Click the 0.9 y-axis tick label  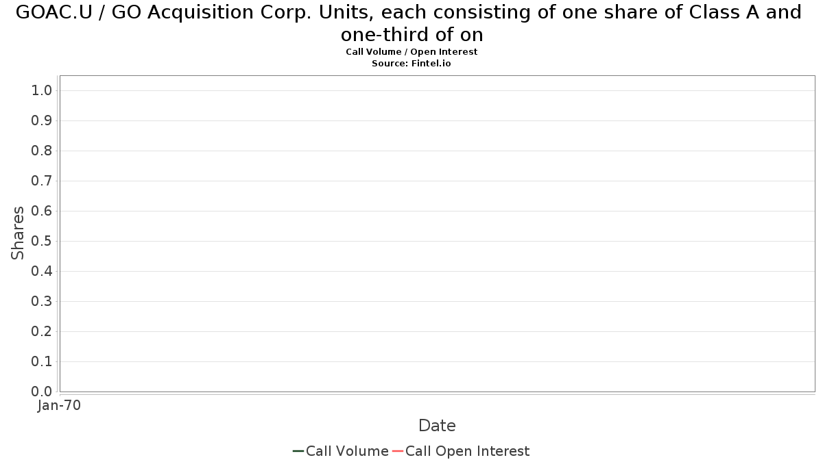tap(42, 121)
